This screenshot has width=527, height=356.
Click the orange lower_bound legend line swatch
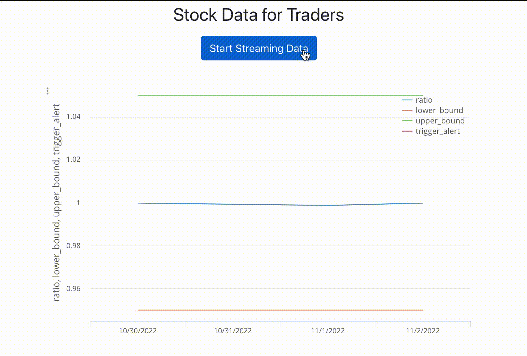407,110
